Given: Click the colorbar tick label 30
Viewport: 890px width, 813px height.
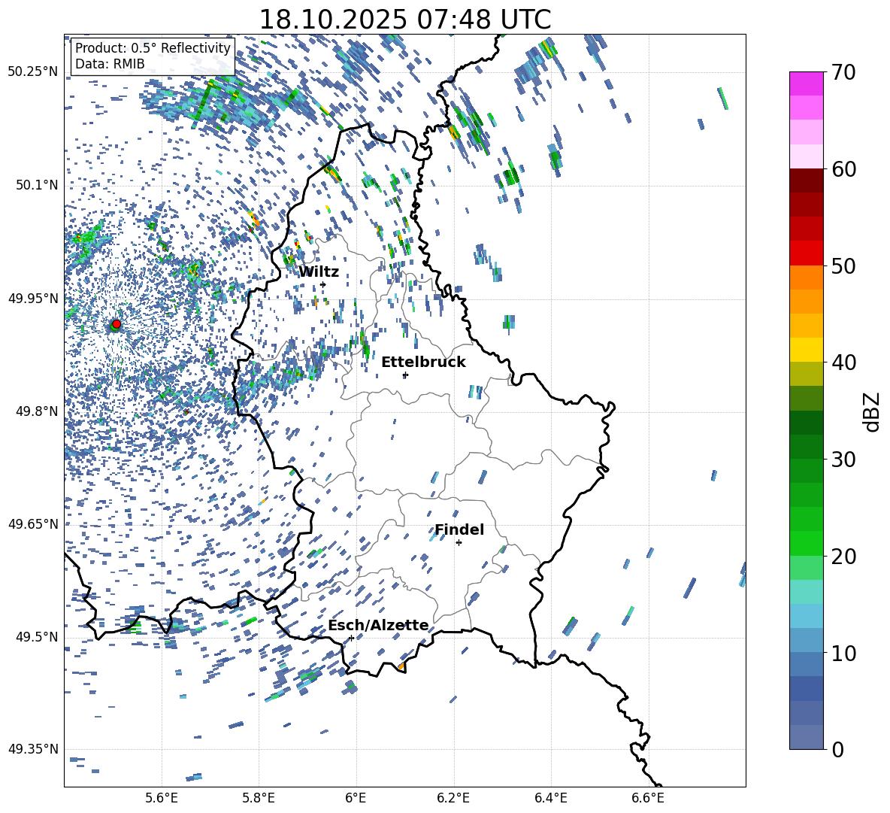Looking at the screenshot, I should point(843,460).
